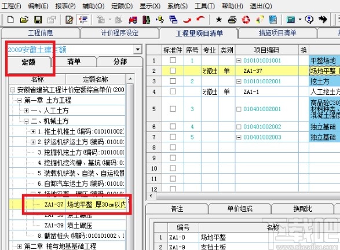
Task: Check 标准件 box in row 1
Action: click(x=173, y=60)
